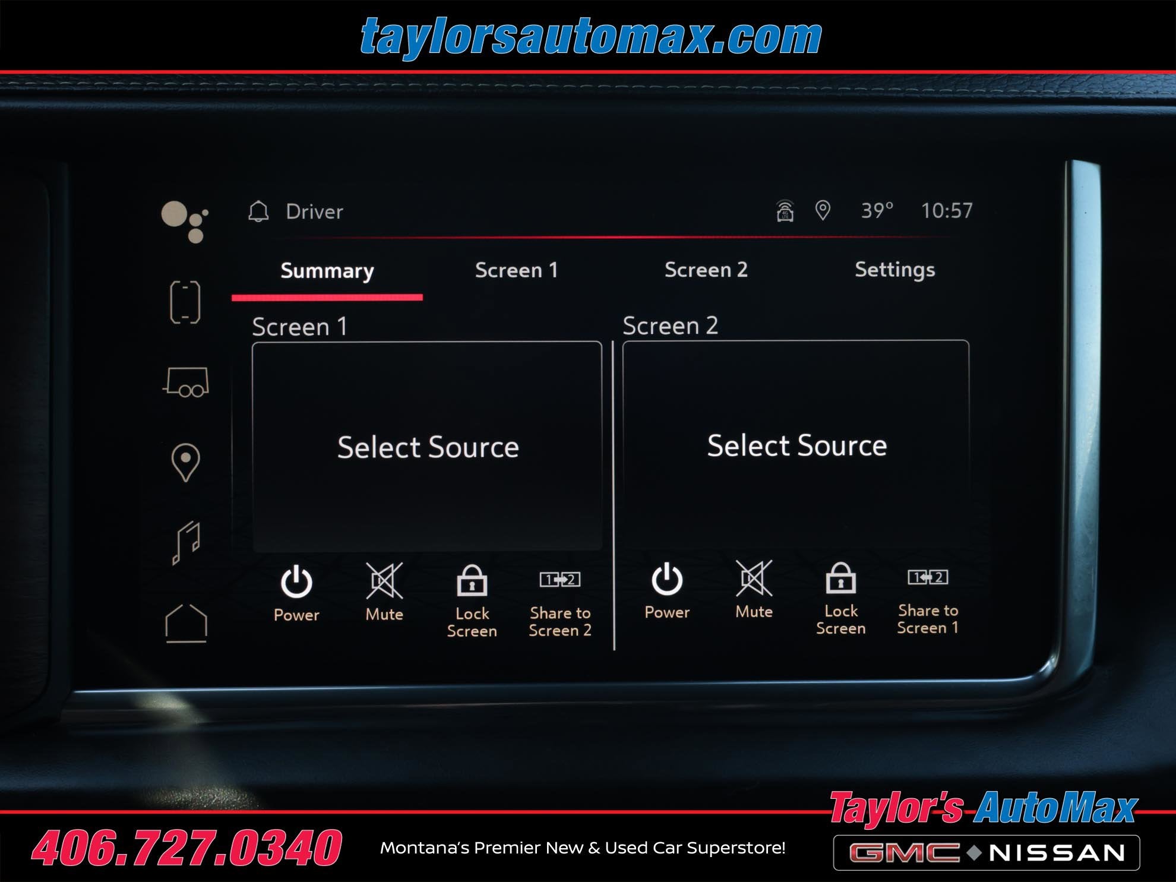Tap location pin in status bar
Viewport: 1176px width, 882px height.
tap(823, 210)
